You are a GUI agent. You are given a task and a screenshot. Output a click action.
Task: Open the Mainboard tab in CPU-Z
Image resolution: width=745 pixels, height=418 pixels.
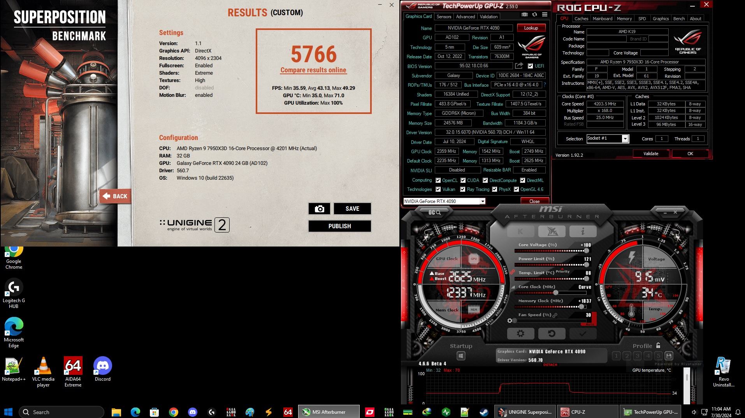(x=603, y=19)
